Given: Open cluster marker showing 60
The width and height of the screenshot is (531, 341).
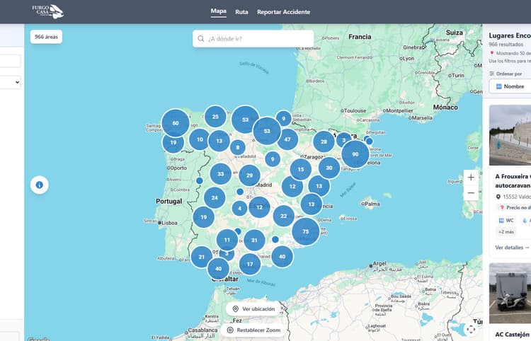Looking at the screenshot, I should click(176, 123).
